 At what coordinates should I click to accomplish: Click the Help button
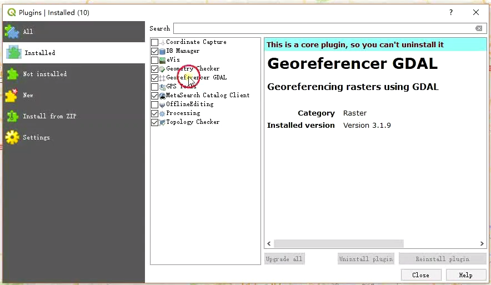pyautogui.click(x=465, y=275)
